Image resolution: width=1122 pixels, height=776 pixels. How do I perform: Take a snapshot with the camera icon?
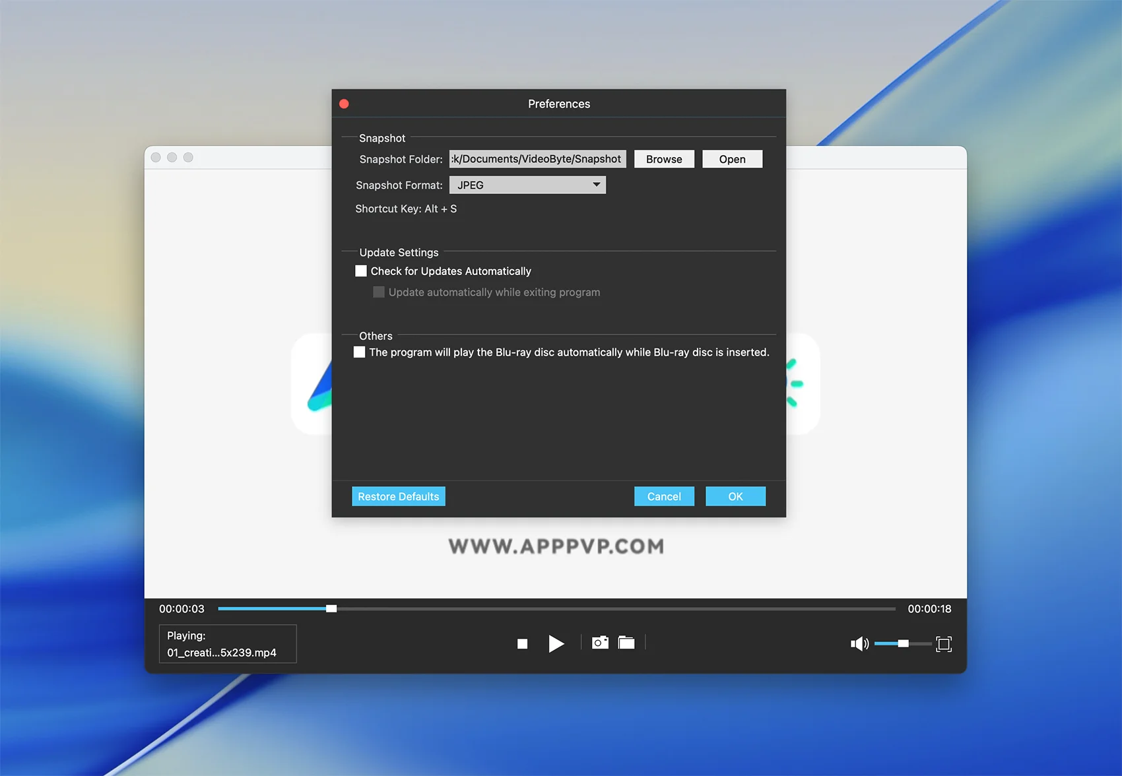[x=600, y=643]
